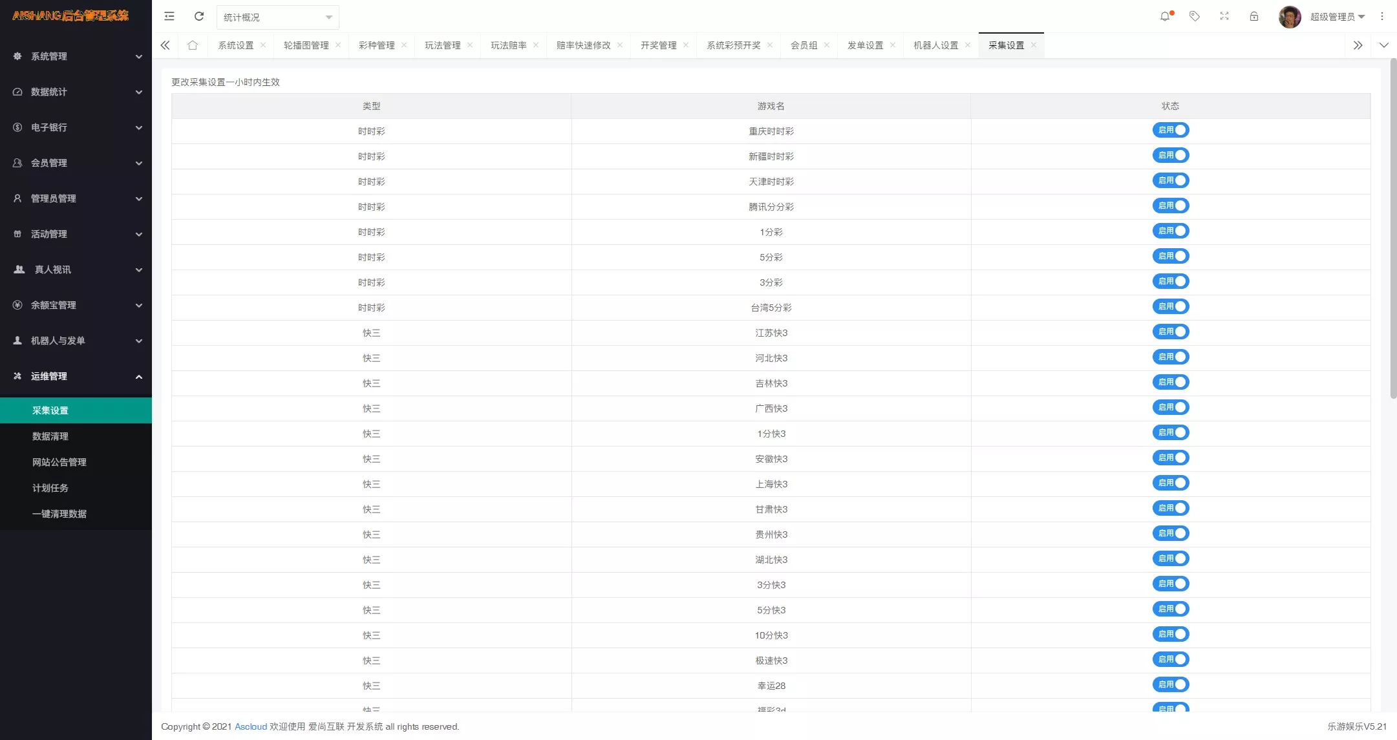Toggle 极速快3 status switch
This screenshot has width=1397, height=740.
pyautogui.click(x=1171, y=660)
